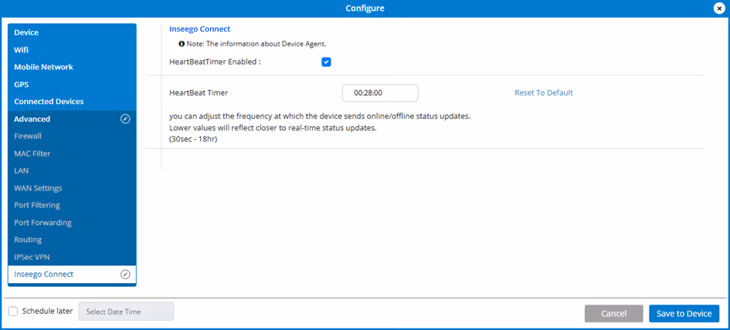This screenshot has width=730, height=330.
Task: Cancel the configuration changes
Action: click(613, 314)
